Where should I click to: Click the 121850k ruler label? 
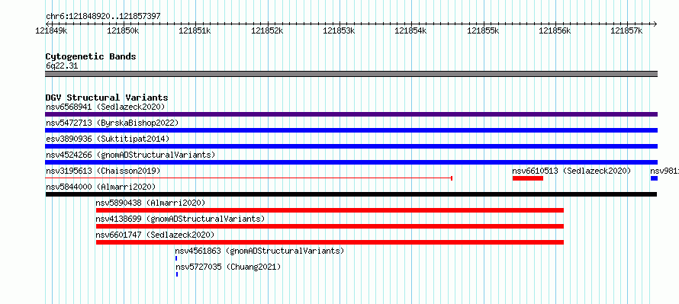click(123, 30)
